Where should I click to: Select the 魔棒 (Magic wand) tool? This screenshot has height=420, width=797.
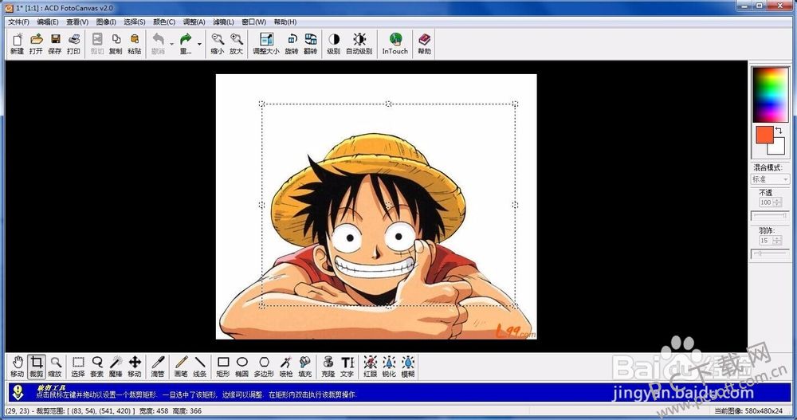coord(116,366)
